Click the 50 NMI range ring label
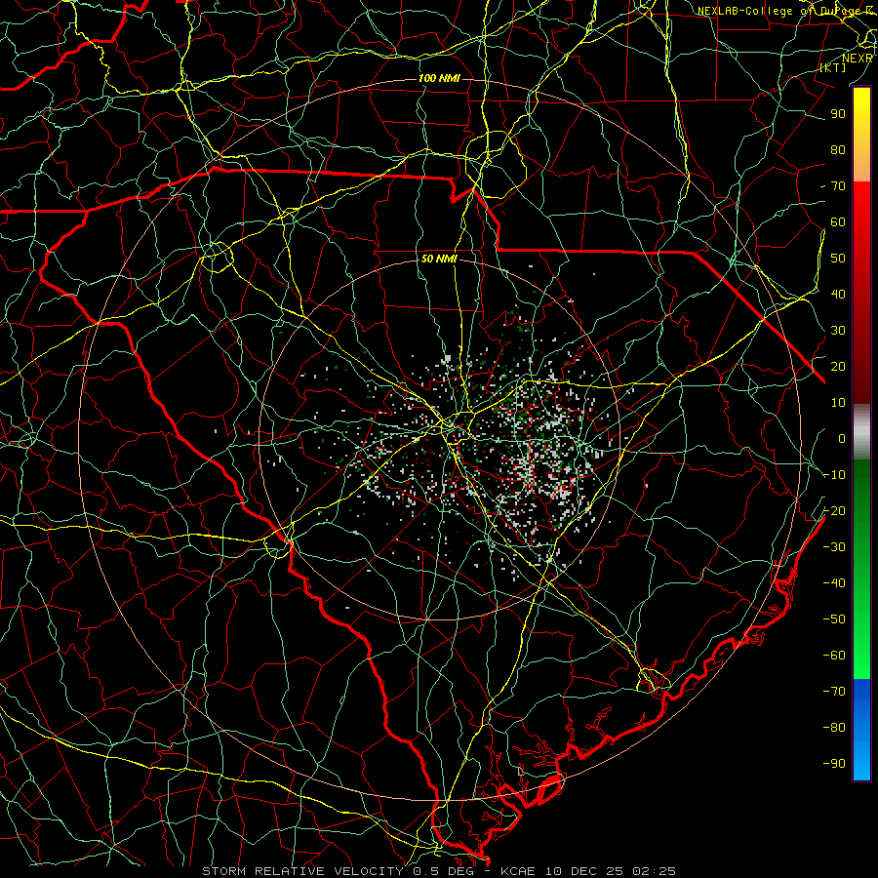 (439, 259)
